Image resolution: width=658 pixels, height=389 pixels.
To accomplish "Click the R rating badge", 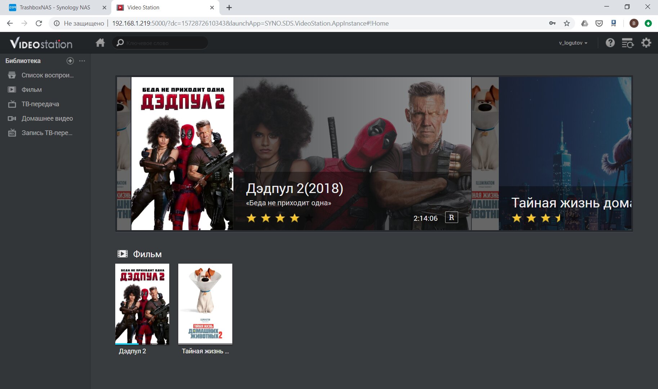I will [x=452, y=218].
